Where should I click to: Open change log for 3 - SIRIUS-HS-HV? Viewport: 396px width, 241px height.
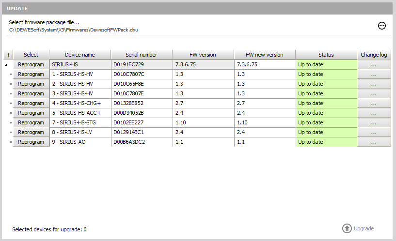374,93
